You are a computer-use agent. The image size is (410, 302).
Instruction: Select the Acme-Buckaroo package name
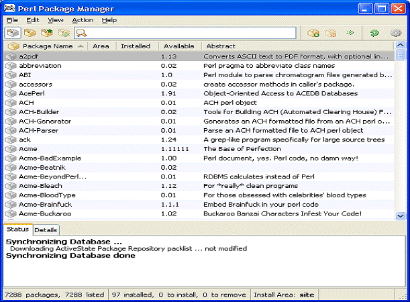tap(45, 213)
